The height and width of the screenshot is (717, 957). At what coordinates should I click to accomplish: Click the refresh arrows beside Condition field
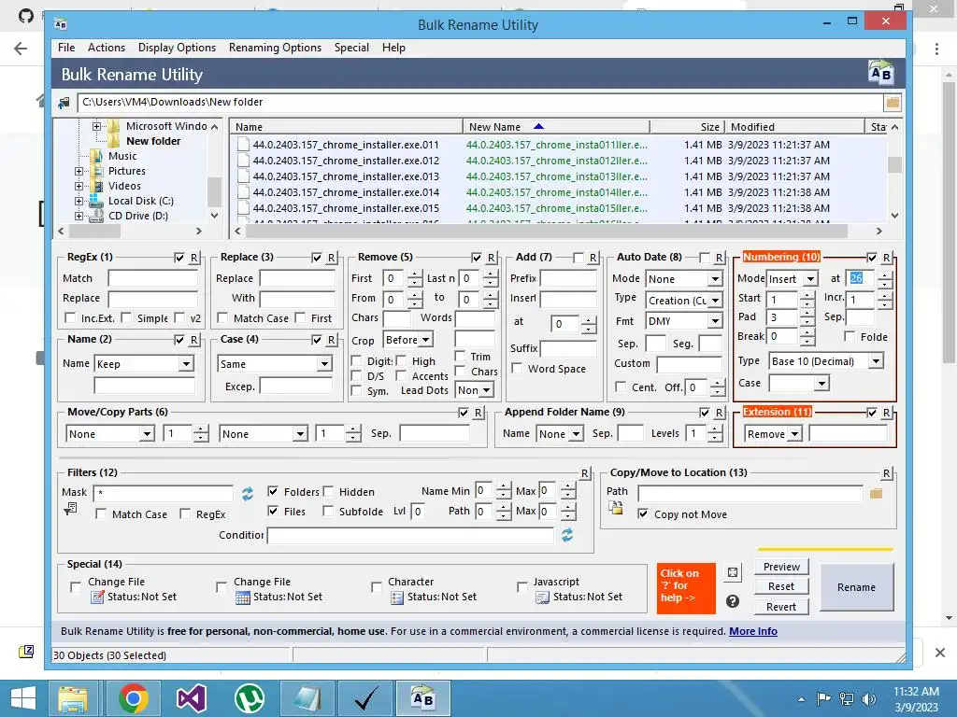(x=567, y=535)
